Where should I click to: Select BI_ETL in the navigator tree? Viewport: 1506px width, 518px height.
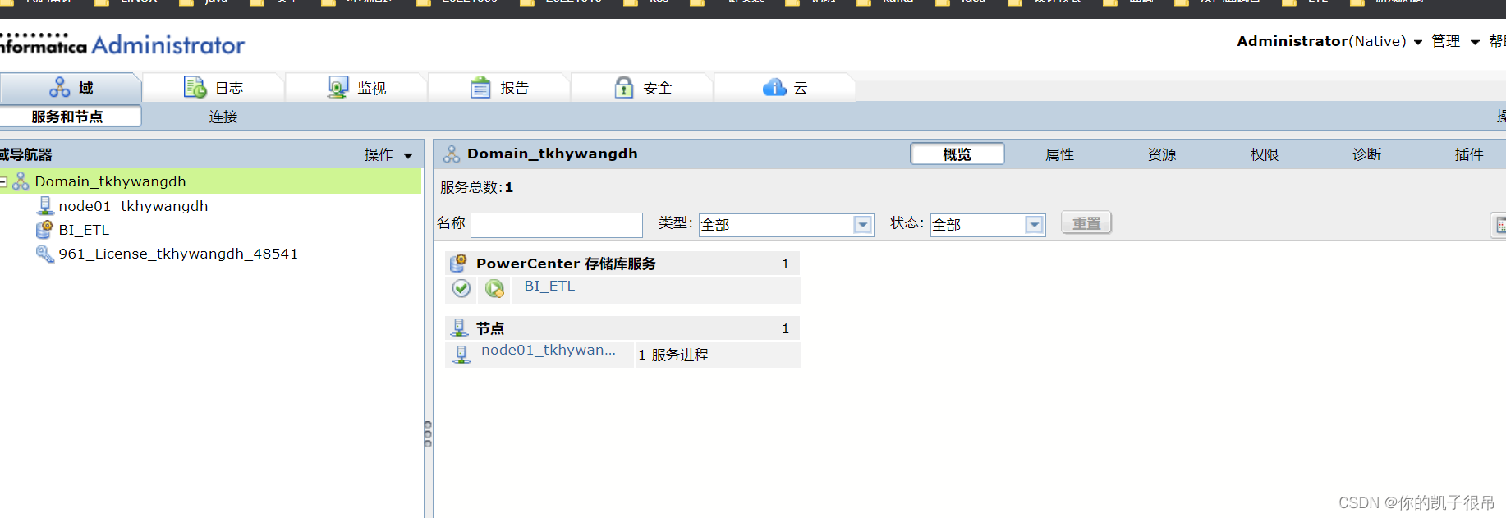(x=84, y=230)
